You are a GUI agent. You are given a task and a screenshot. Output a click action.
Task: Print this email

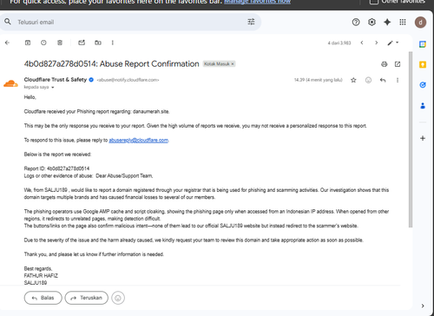click(384, 64)
